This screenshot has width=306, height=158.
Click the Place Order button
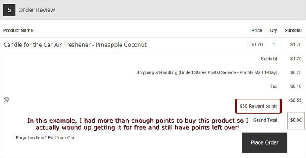point(264,142)
